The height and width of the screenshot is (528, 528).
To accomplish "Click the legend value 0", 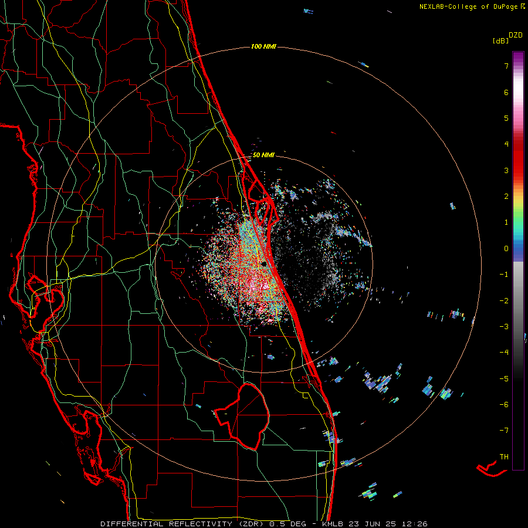I will pos(506,249).
